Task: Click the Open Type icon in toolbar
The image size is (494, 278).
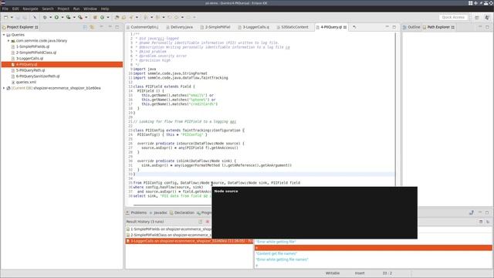Action: 117,17
